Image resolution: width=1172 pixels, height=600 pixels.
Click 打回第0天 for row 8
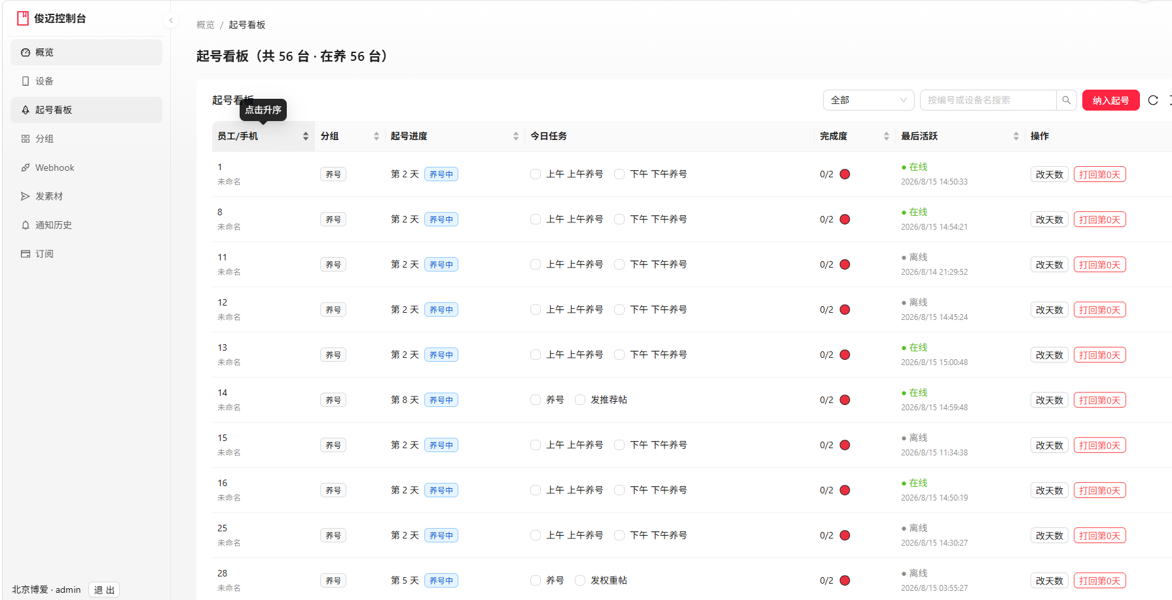click(x=1099, y=220)
